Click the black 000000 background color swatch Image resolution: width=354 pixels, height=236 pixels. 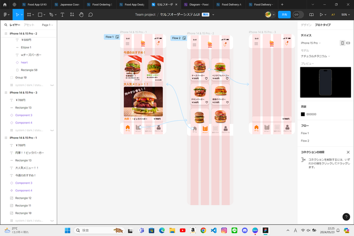coord(303,114)
